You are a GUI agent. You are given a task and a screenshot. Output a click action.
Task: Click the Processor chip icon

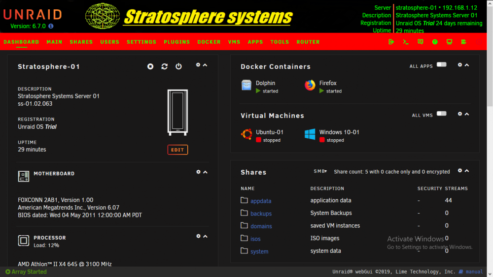point(24,241)
